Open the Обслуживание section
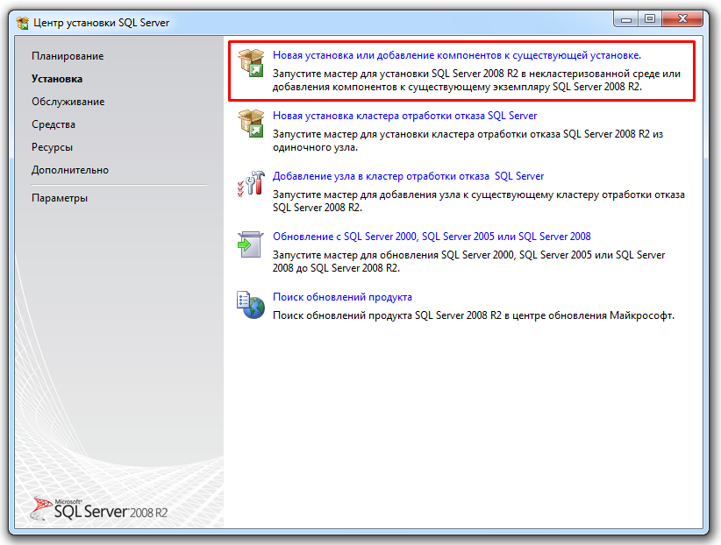Image resolution: width=721 pixels, height=545 pixels. click(x=68, y=102)
